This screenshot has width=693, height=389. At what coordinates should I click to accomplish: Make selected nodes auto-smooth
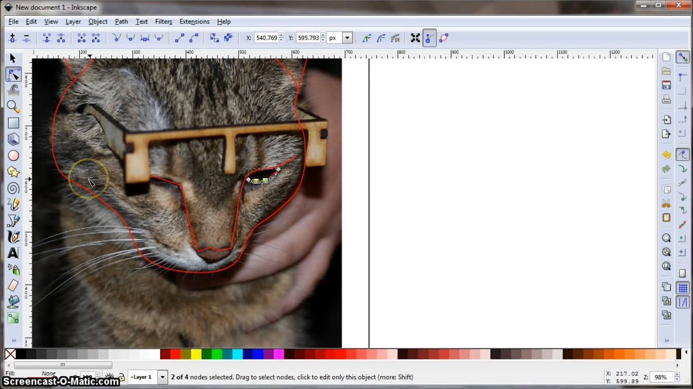click(x=159, y=38)
